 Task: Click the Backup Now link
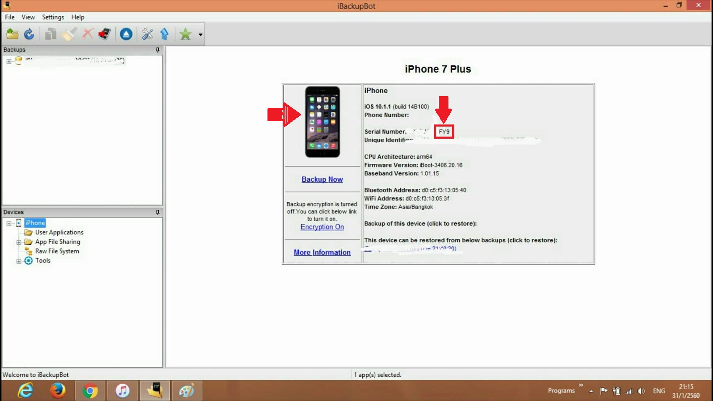click(322, 179)
